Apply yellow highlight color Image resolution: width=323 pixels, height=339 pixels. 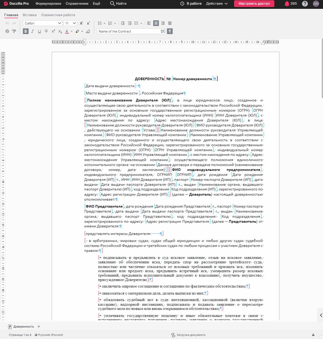pyautogui.click(x=77, y=31)
